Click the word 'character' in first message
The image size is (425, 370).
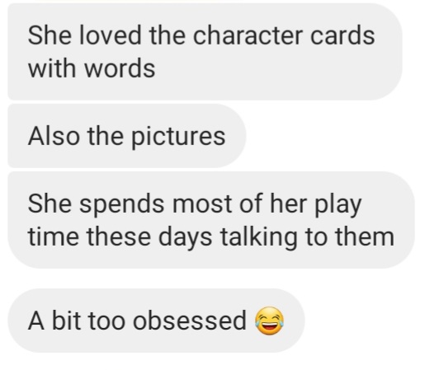point(248,35)
